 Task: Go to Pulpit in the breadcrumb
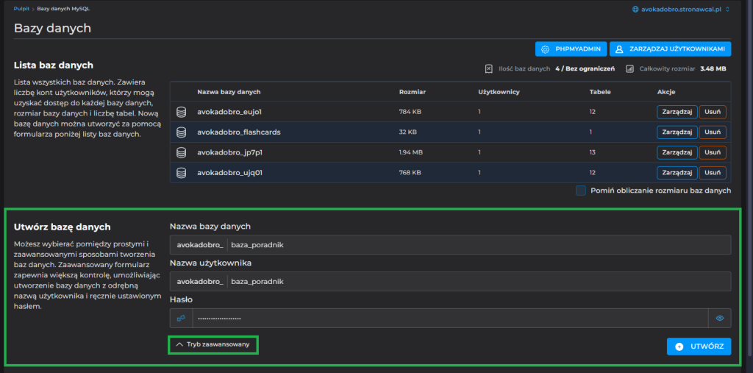pos(21,9)
